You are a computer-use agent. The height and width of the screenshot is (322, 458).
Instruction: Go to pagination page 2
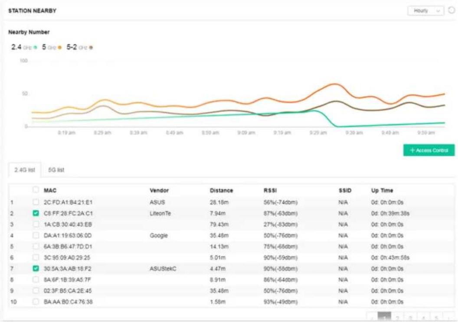(397, 318)
